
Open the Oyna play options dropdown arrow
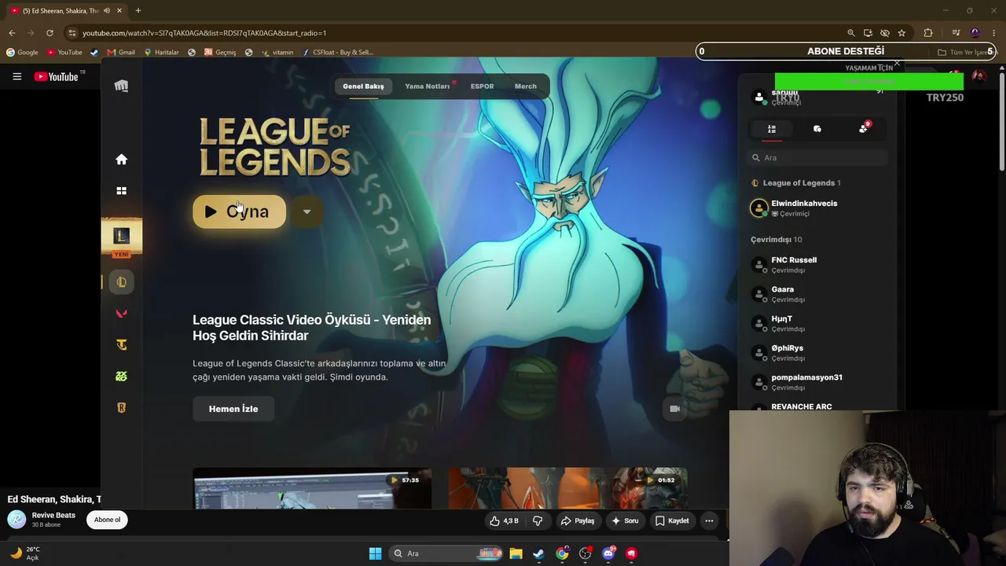pos(307,211)
